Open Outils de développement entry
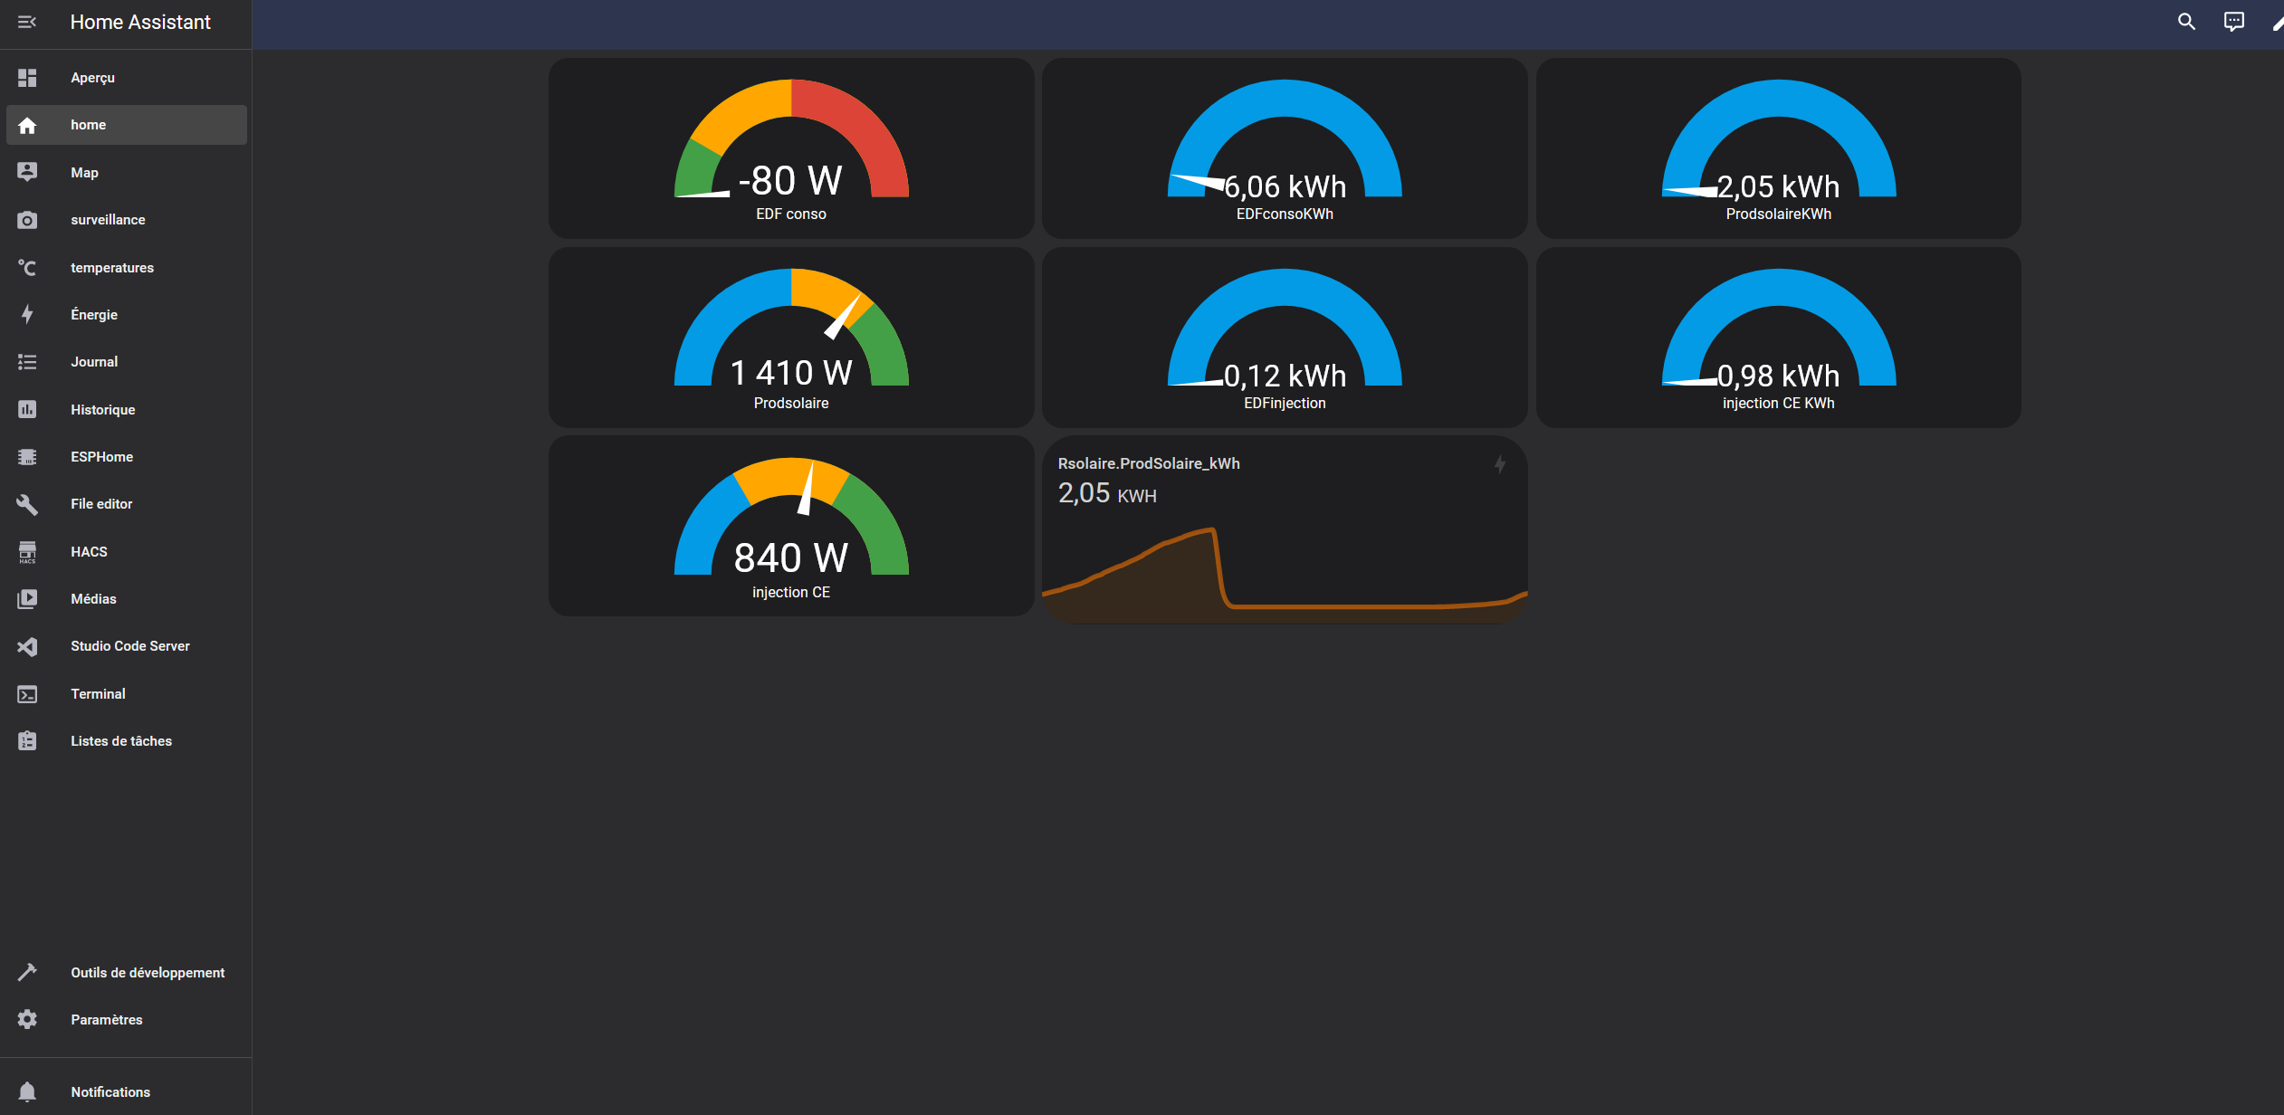This screenshot has height=1115, width=2284. pyautogui.click(x=127, y=972)
